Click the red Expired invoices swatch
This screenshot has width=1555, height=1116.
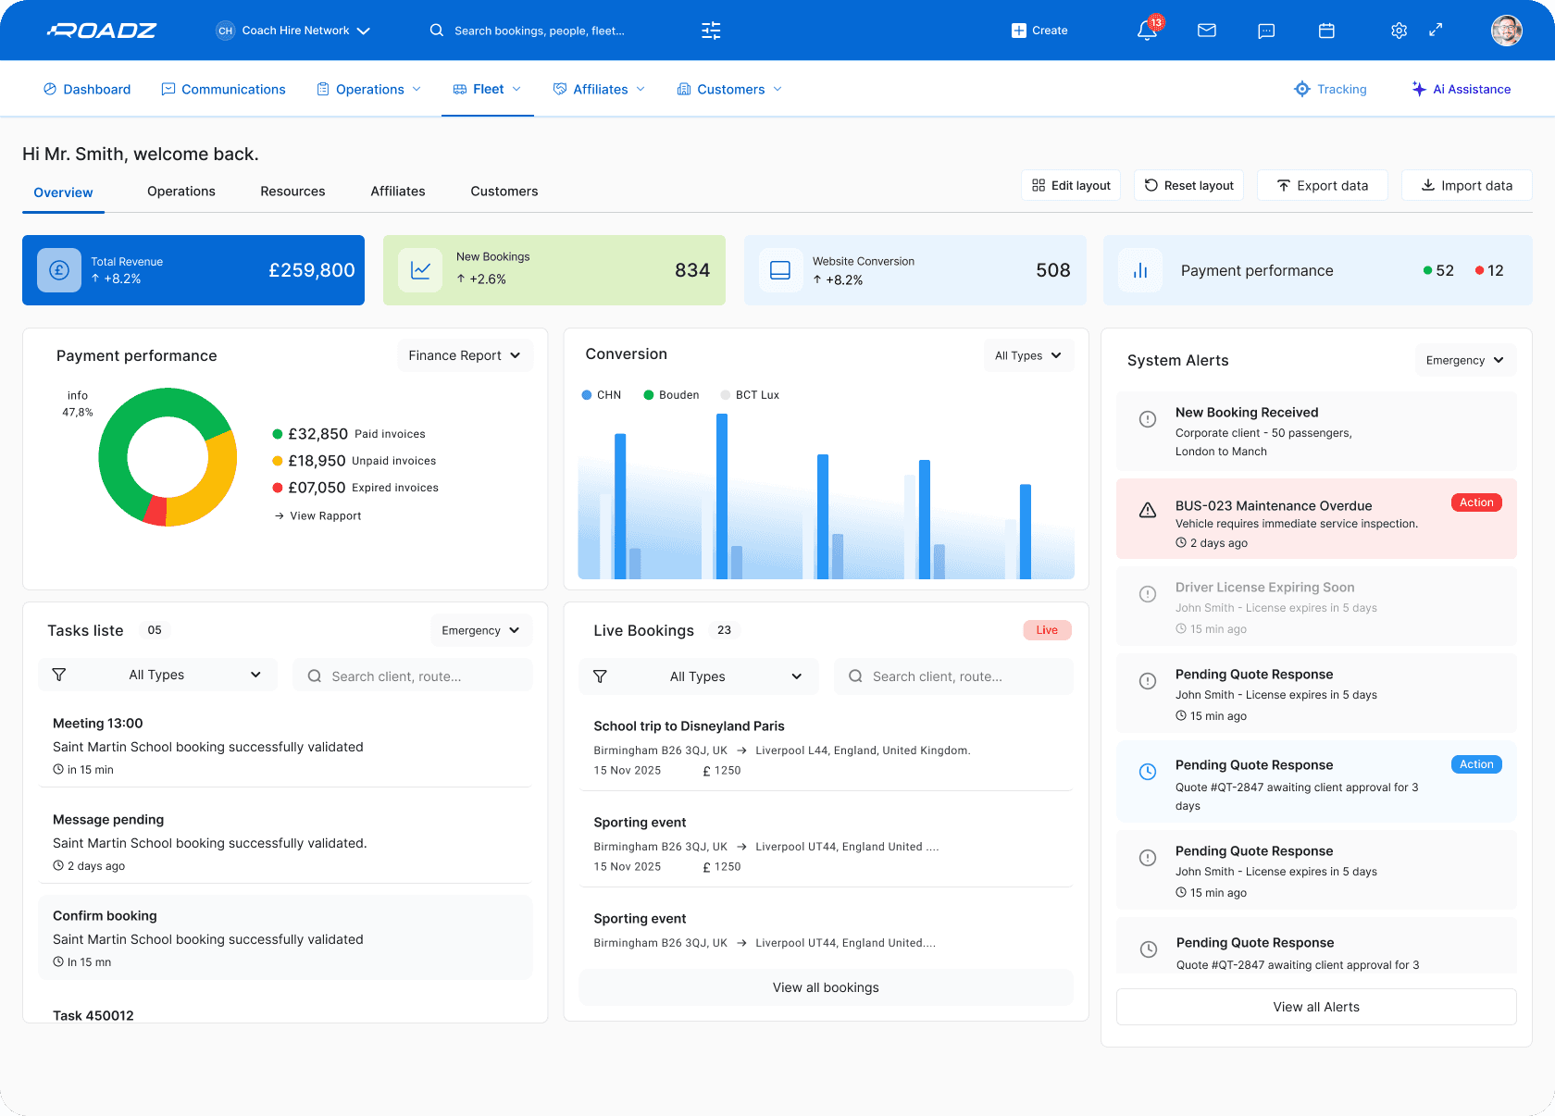tap(278, 488)
